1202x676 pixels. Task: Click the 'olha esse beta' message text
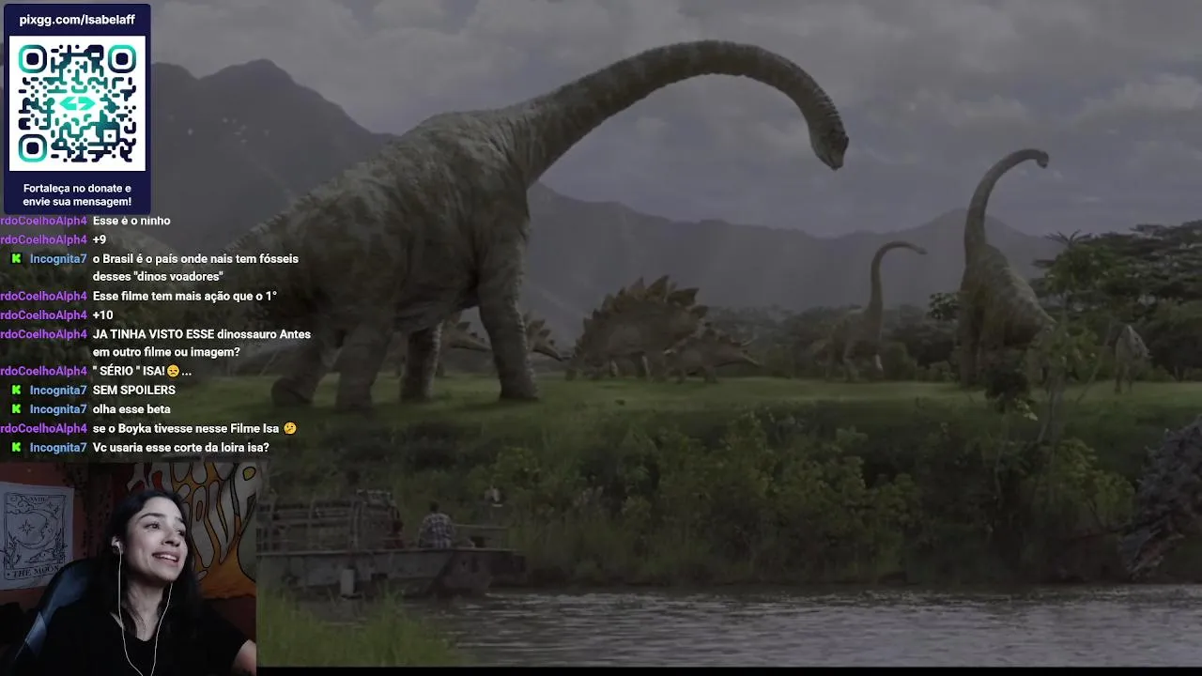coord(131,409)
